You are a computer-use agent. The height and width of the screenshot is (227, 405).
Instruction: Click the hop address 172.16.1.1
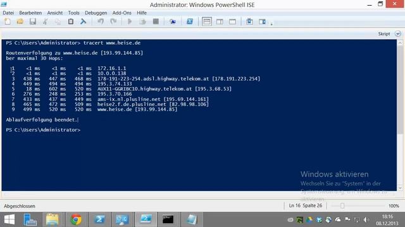[x=112, y=69]
